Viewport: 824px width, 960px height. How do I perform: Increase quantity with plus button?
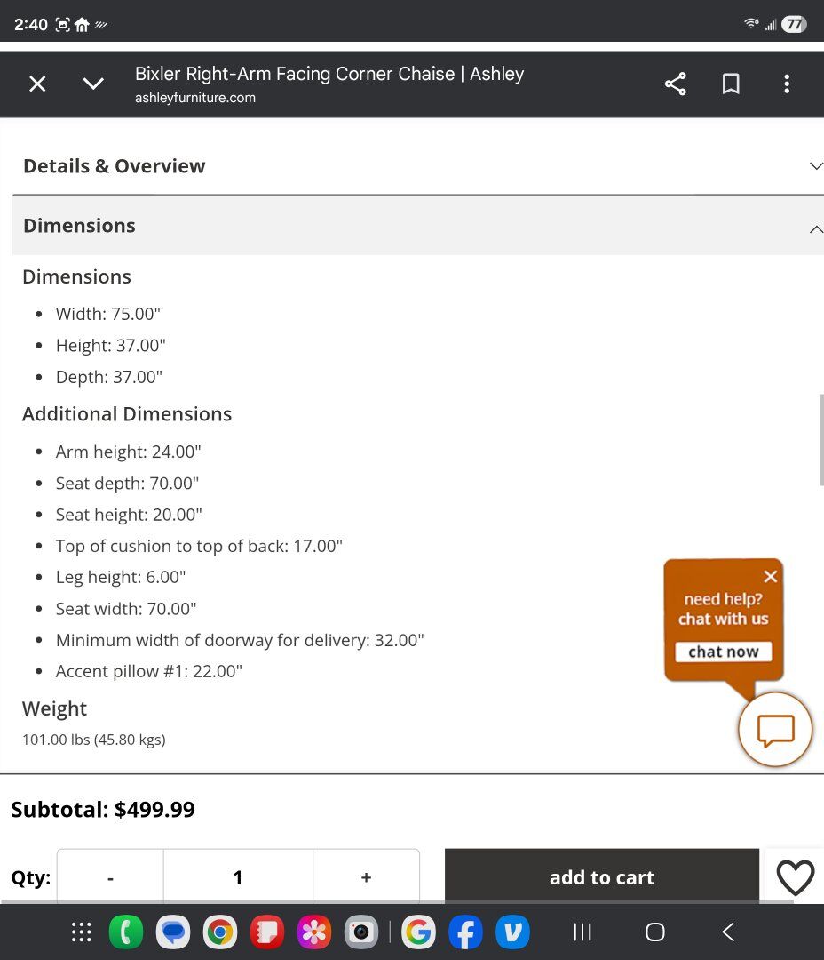coord(366,877)
